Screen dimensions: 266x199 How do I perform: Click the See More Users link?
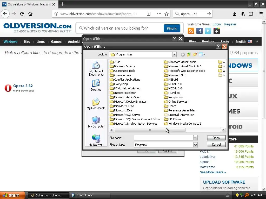(213, 172)
